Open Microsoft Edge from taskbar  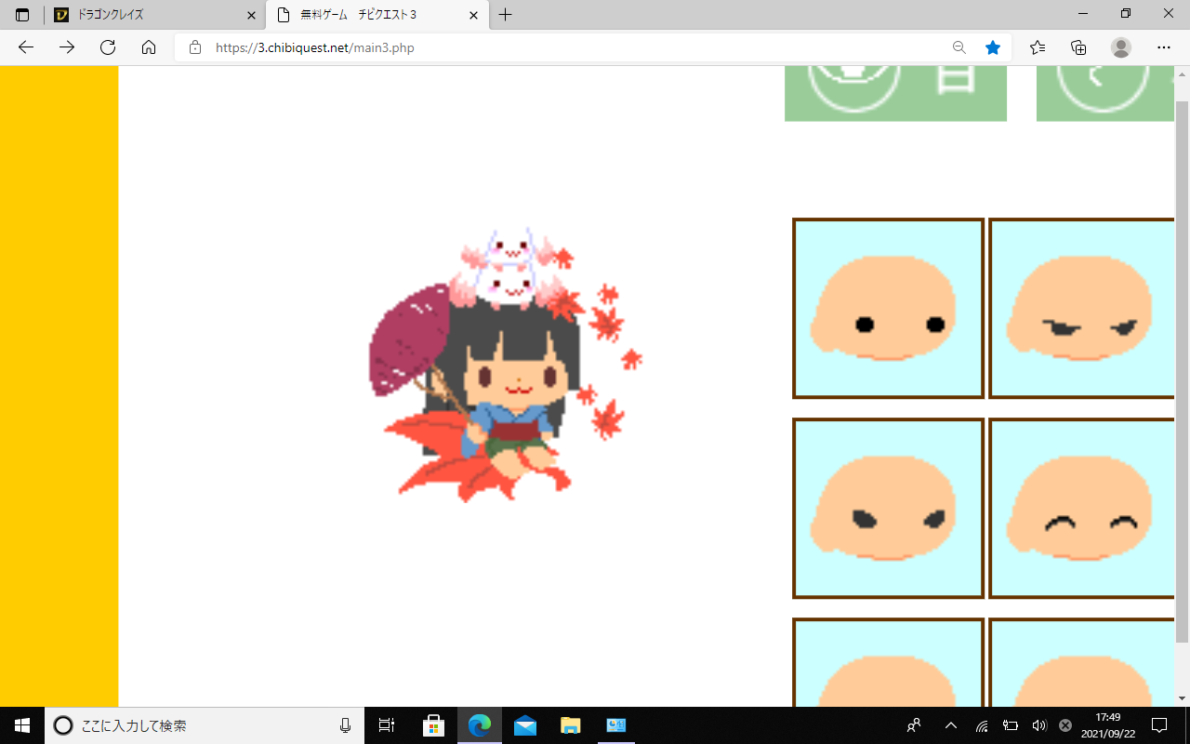point(480,725)
